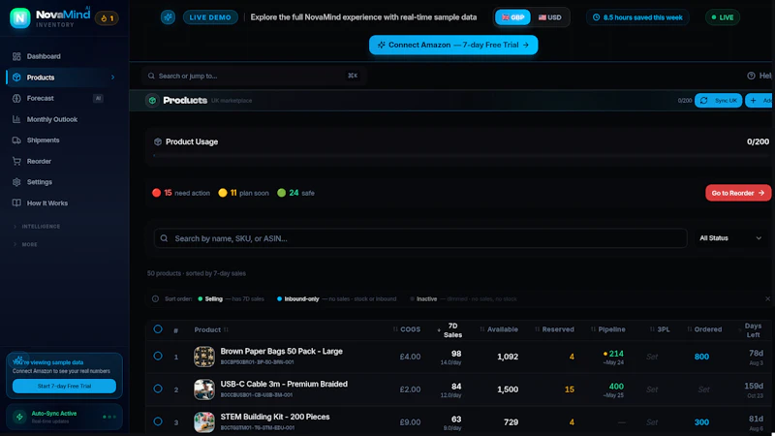Click Connect Amazon 7-day Free Trial
The width and height of the screenshot is (775, 436).
(453, 45)
